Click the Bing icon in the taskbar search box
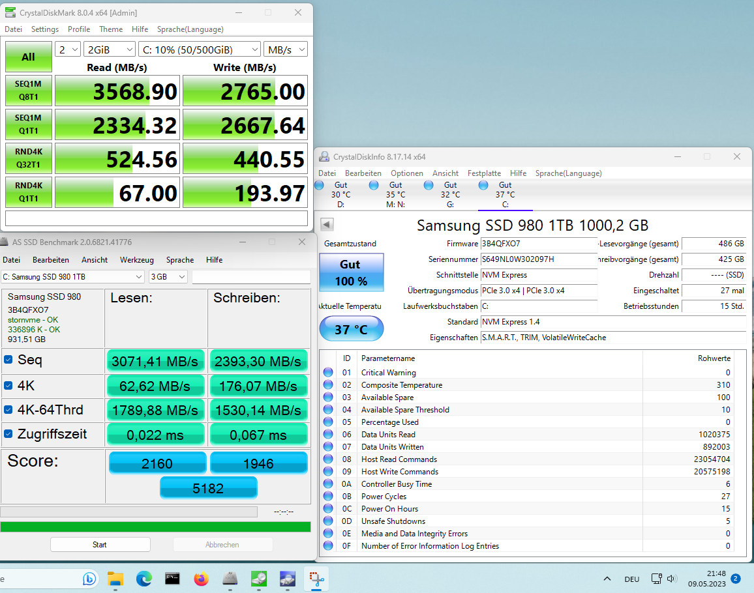This screenshot has height=593, width=754. 89,579
